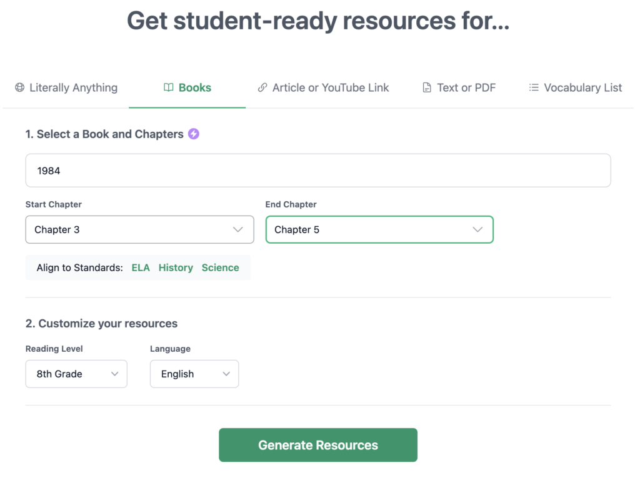Click the globe icon beside Literally Anything
640x483 pixels.
(x=19, y=87)
